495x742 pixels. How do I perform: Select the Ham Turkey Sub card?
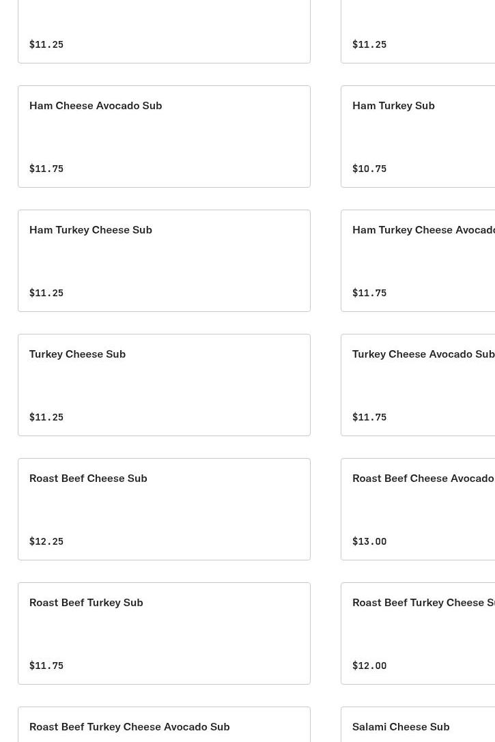point(418,137)
